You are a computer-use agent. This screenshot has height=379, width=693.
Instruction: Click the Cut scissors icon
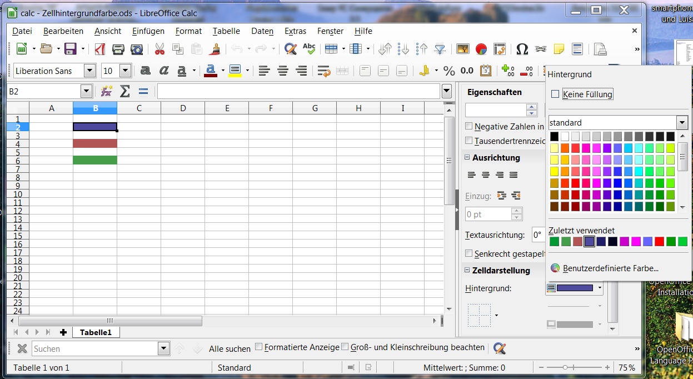pyautogui.click(x=159, y=49)
